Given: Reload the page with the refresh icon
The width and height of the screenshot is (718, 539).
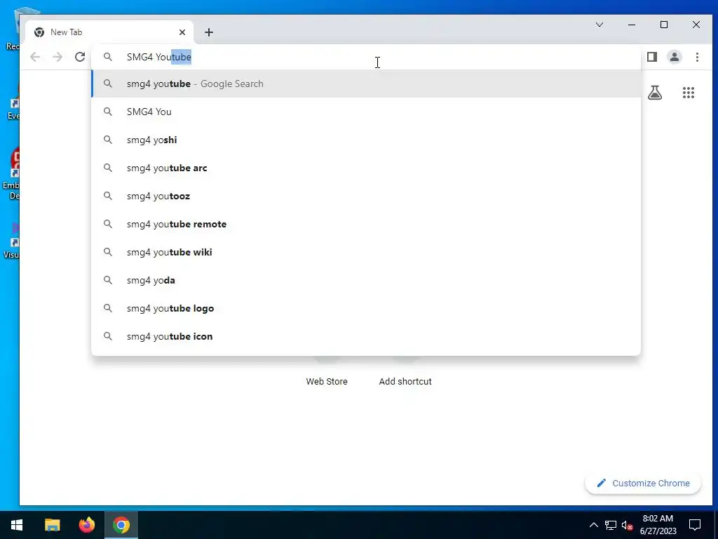Looking at the screenshot, I should (80, 57).
